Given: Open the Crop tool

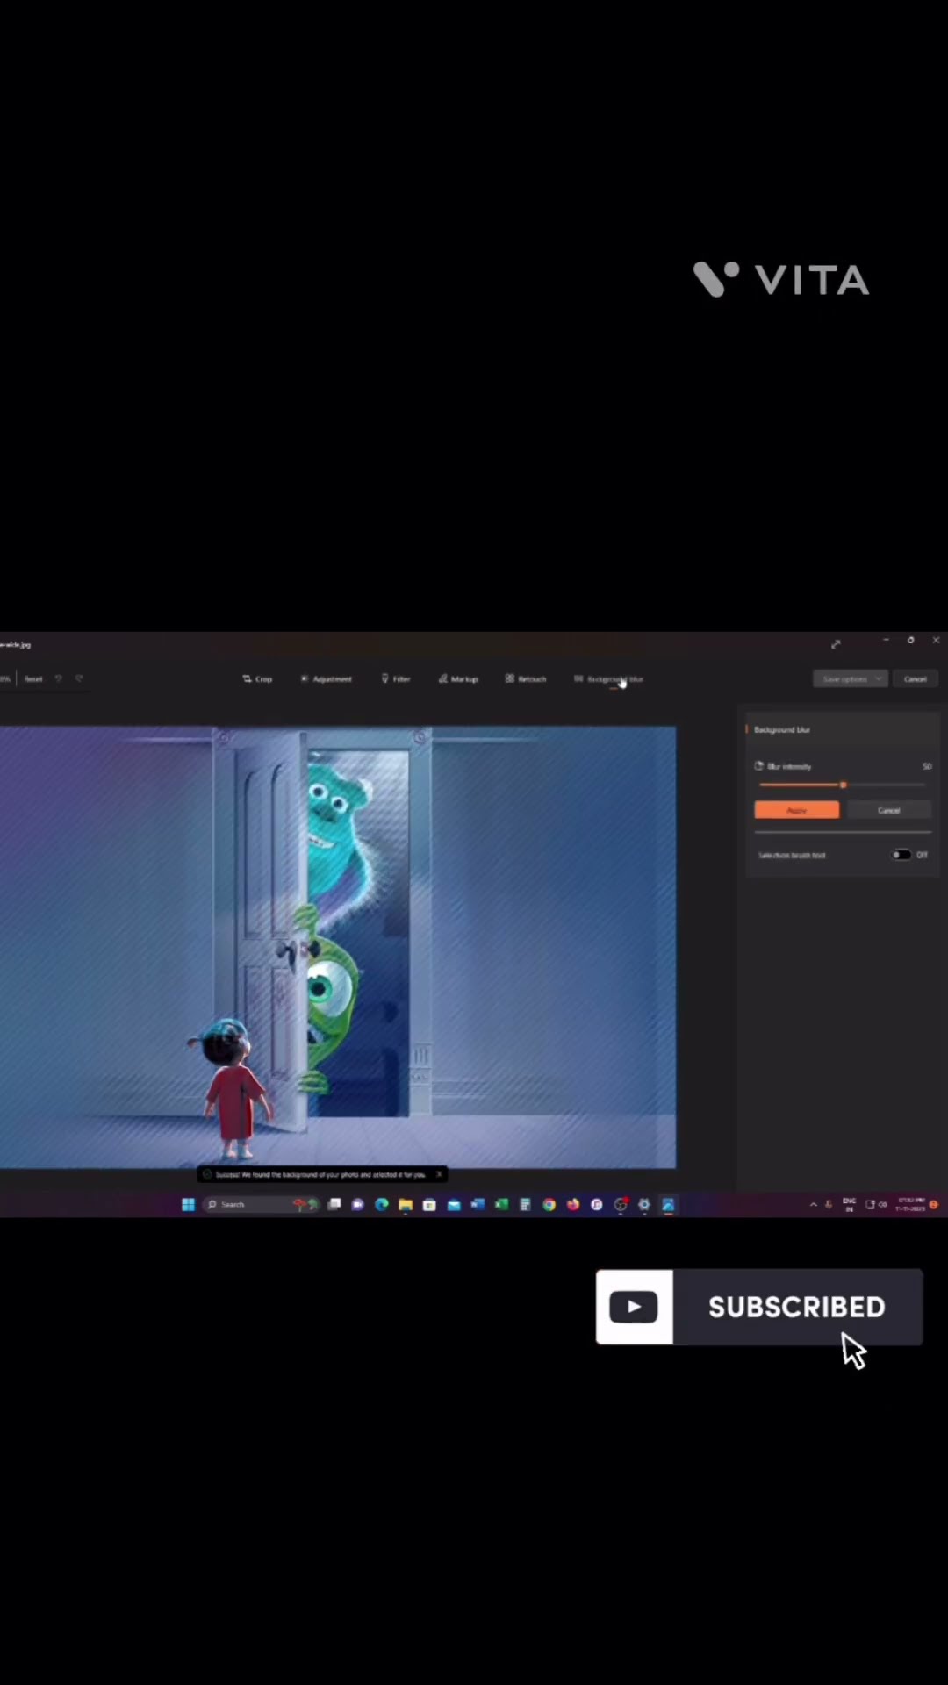Looking at the screenshot, I should point(257,678).
